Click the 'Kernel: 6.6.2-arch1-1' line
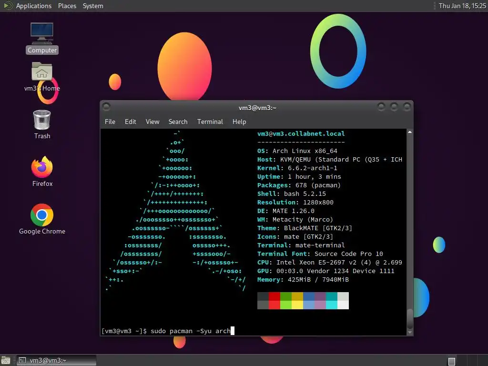488x366 pixels. pyautogui.click(x=297, y=168)
